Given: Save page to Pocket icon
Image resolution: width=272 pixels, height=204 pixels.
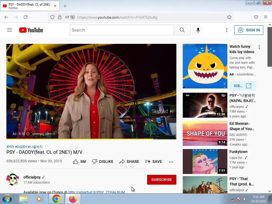Looking at the screenshot, I should [256, 17].
